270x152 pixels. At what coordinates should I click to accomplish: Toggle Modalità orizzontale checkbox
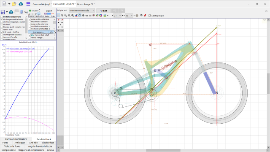click(x=2, y=17)
